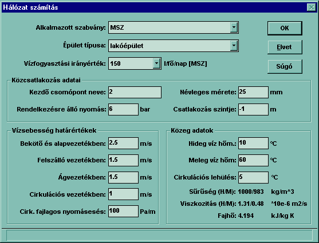
Task: Edit the Rendelkezésre álló nyomás field
Action: pos(123,110)
